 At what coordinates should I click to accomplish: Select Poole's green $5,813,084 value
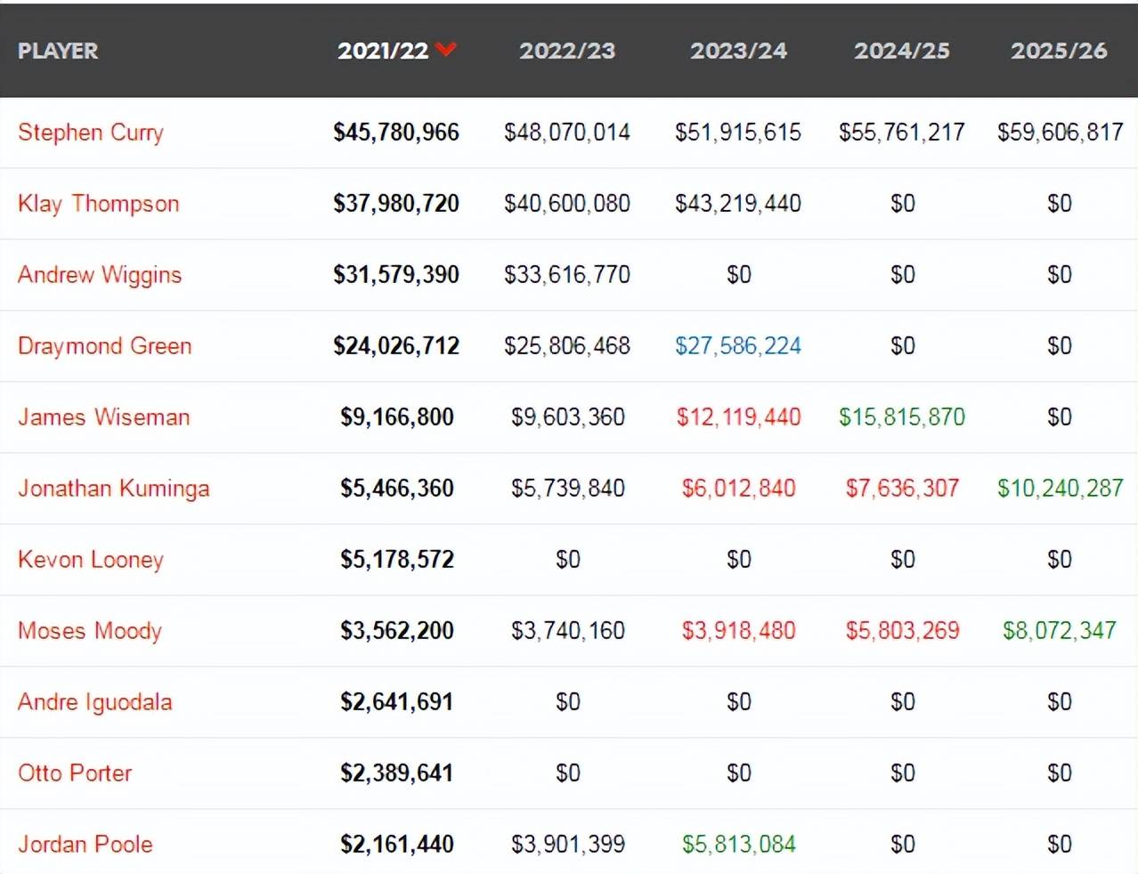(x=738, y=845)
